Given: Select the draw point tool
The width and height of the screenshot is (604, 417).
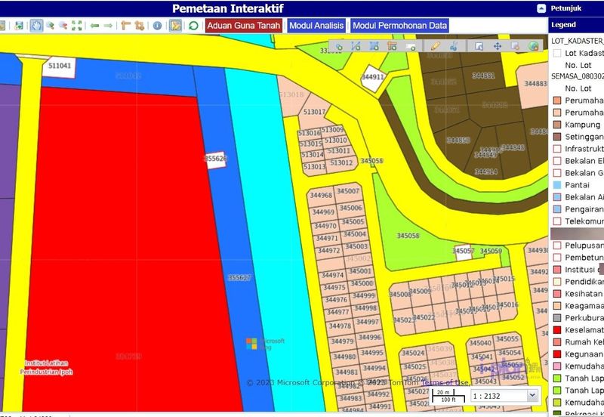Looking at the screenshot, I should pos(338,47).
